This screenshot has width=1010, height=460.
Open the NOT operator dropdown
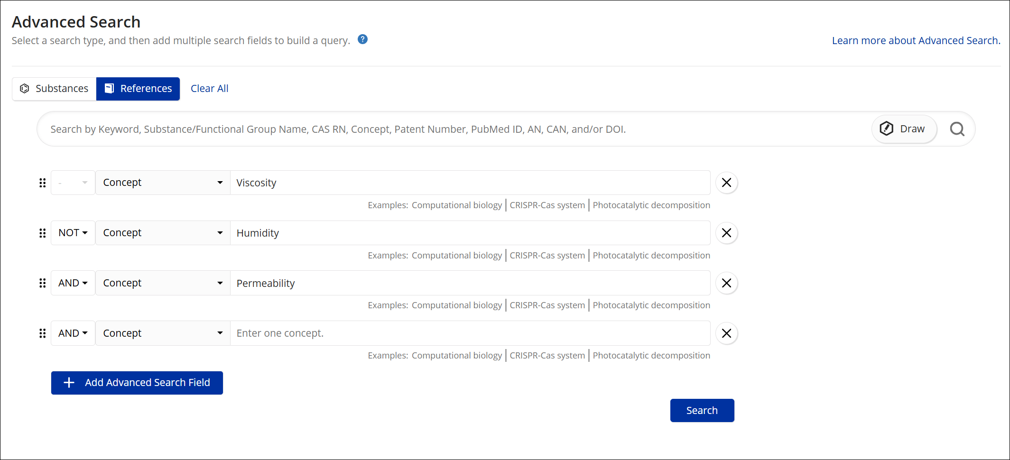73,233
